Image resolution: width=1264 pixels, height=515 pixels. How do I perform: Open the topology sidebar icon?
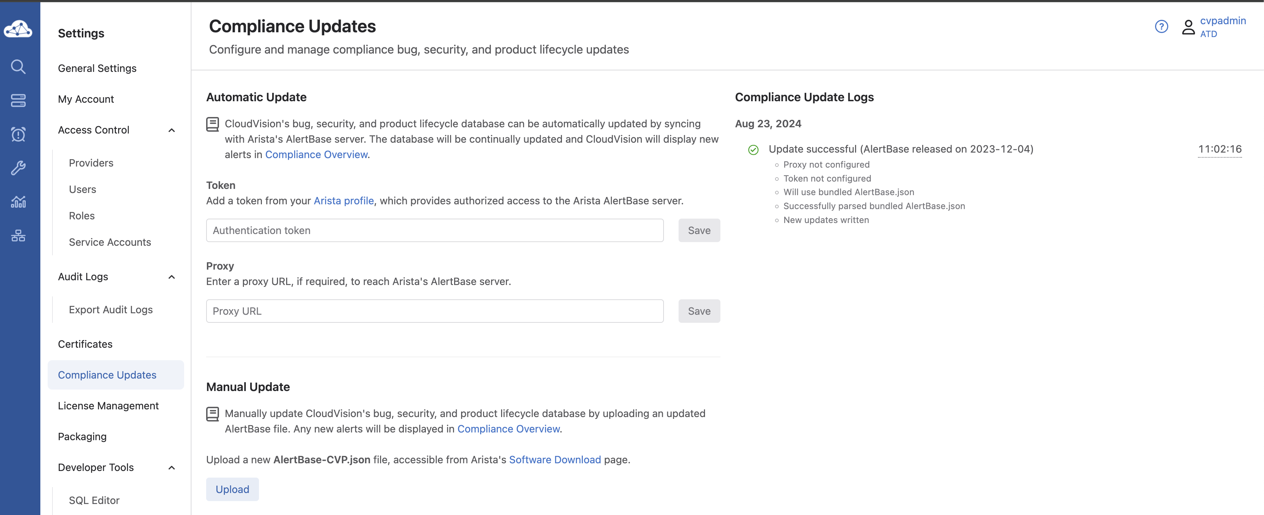(18, 235)
